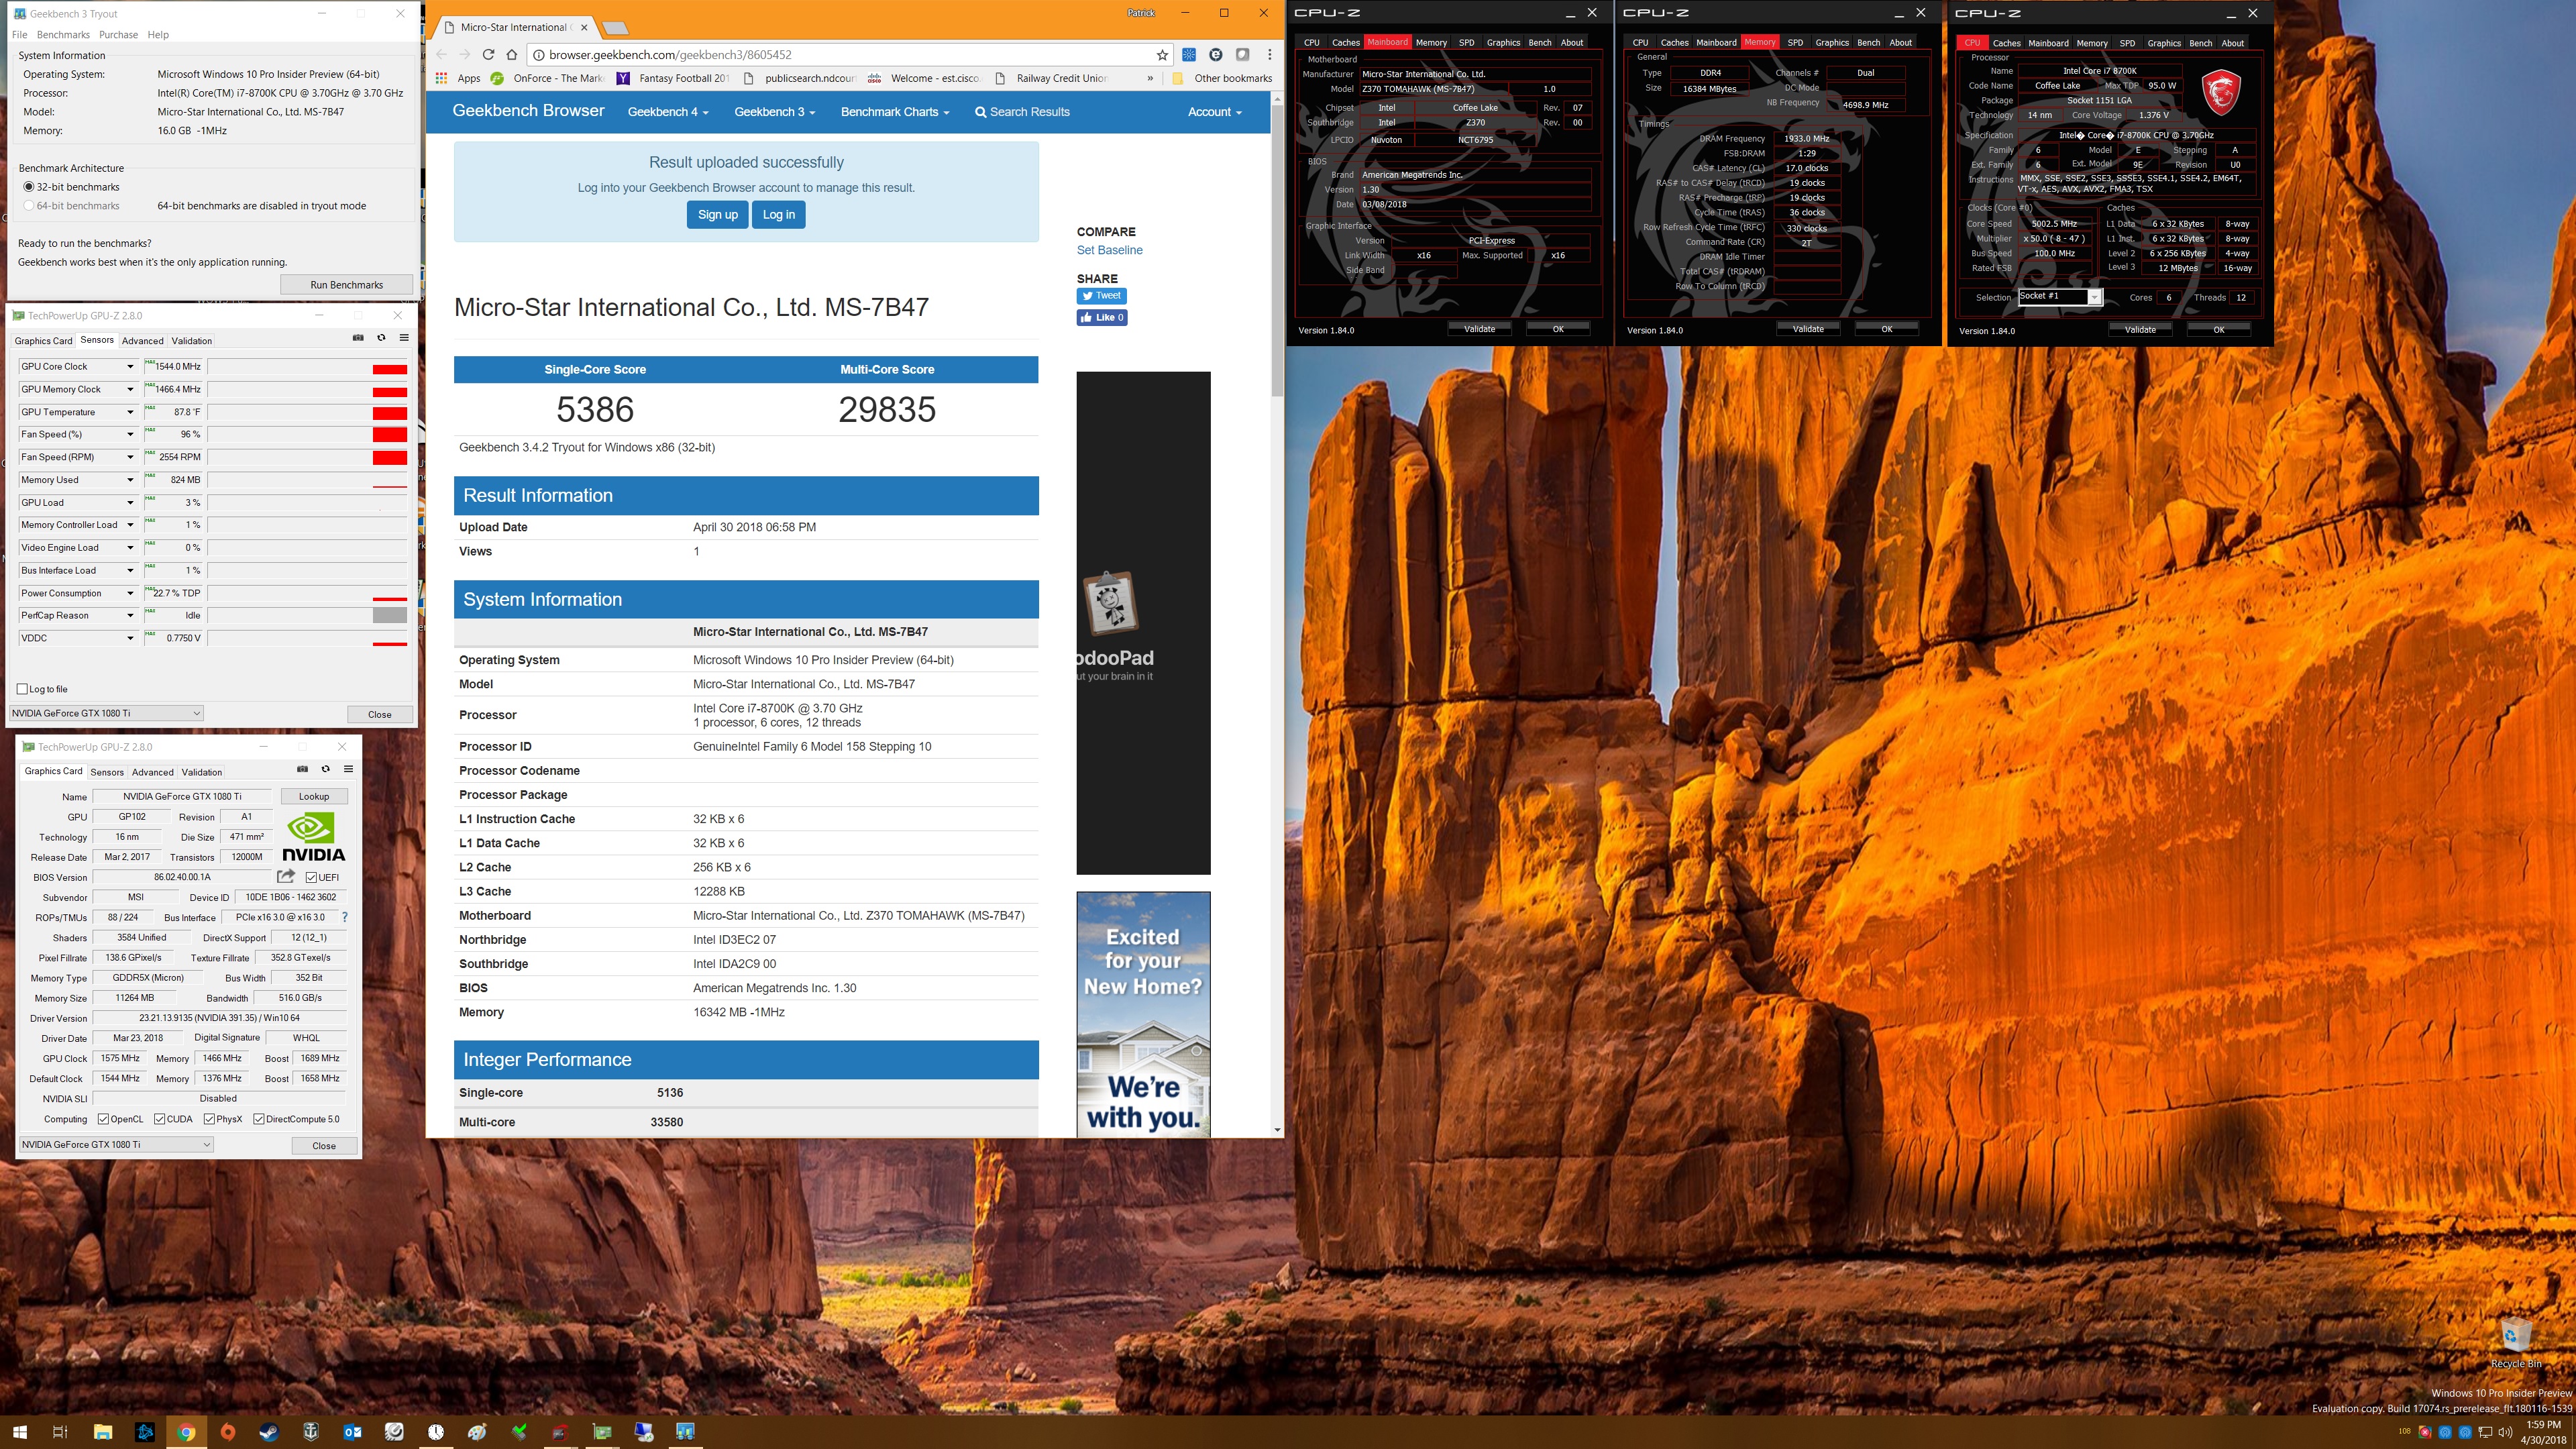
Task: Toggle the DirectCompute 5.0 checkbox
Action: pyautogui.click(x=259, y=1119)
